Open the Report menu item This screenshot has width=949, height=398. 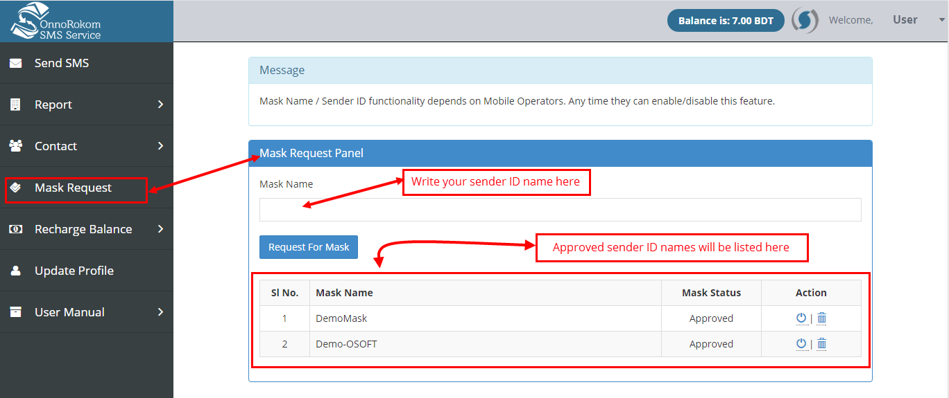(x=87, y=105)
